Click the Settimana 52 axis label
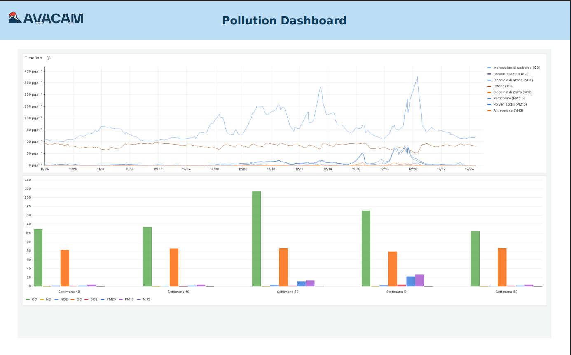 (x=506, y=292)
